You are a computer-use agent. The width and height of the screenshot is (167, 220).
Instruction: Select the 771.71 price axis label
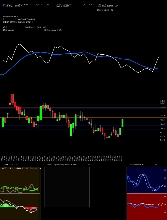163,111
